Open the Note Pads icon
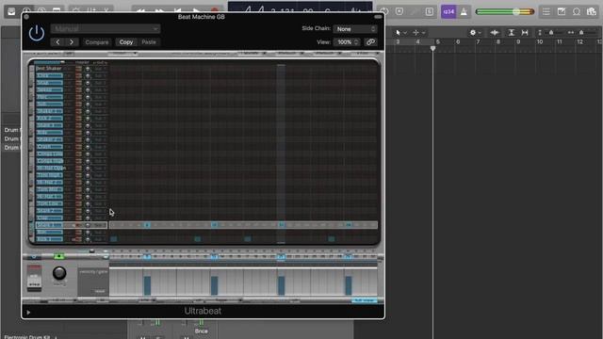Image resolution: width=603 pixels, height=339 pixels. point(562,12)
